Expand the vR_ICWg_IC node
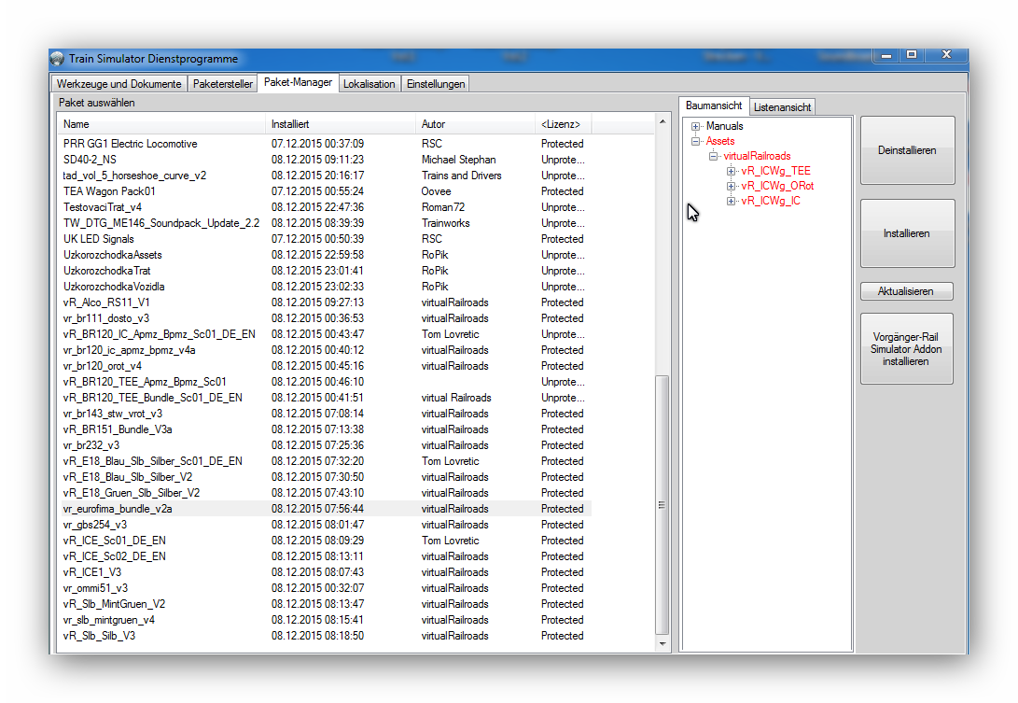Image resolution: width=1018 pixels, height=703 pixels. (731, 201)
